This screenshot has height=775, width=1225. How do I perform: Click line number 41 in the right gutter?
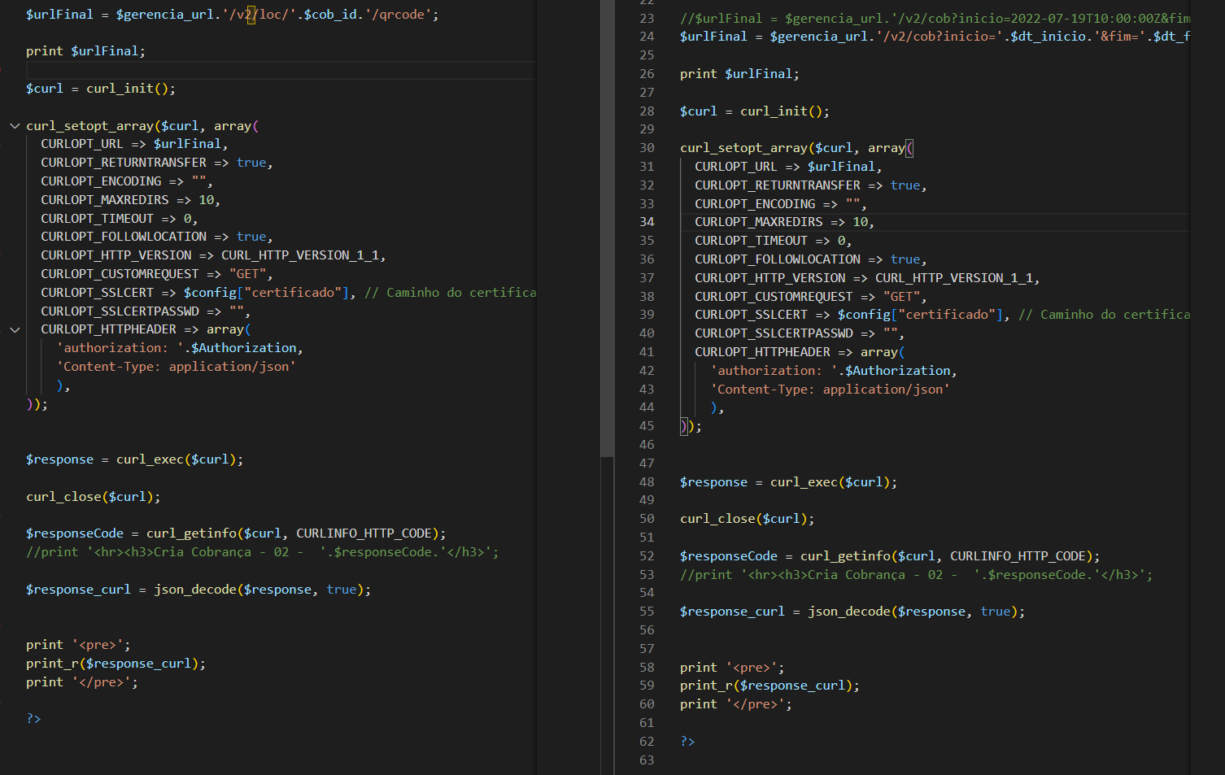point(647,352)
